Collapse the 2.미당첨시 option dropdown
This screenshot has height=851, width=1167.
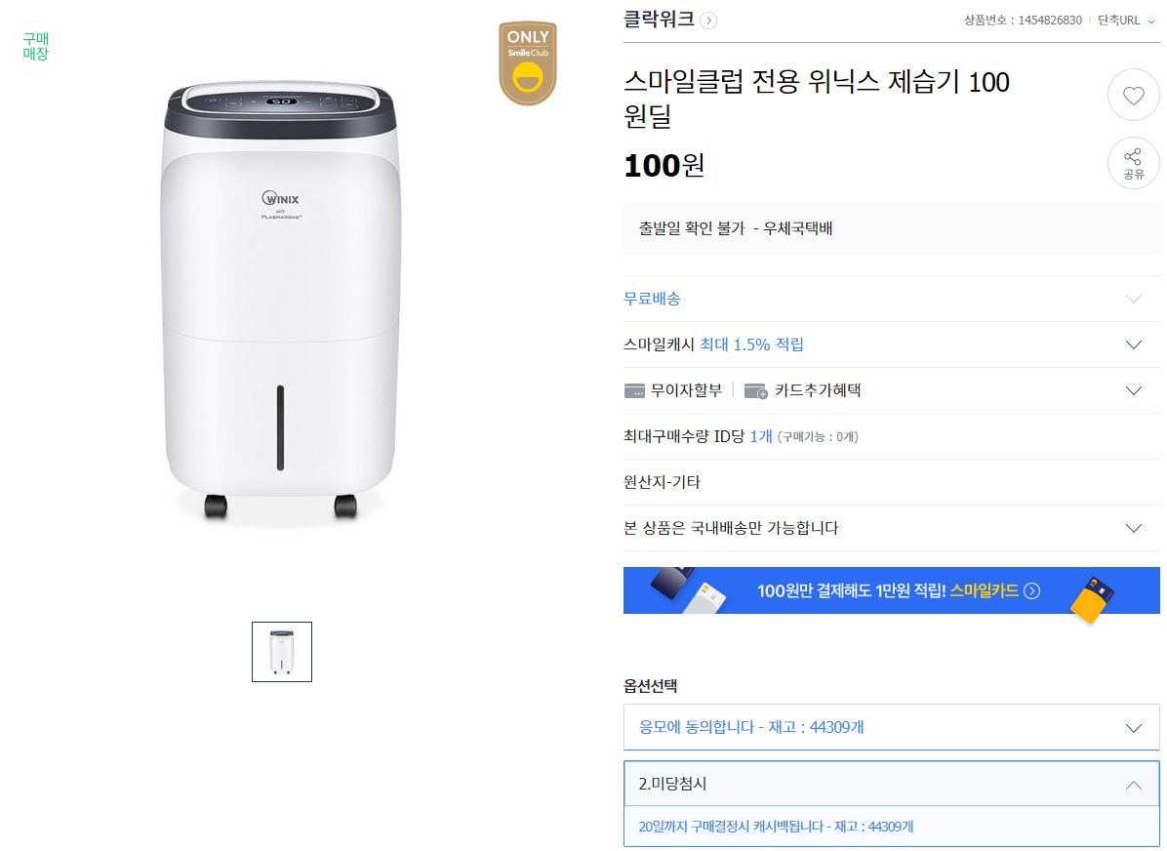(1133, 784)
